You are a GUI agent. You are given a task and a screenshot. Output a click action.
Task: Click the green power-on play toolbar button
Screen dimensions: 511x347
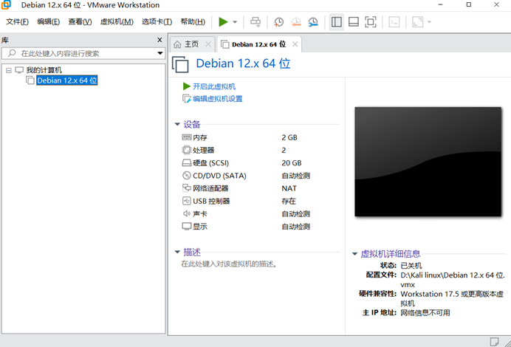tap(223, 22)
